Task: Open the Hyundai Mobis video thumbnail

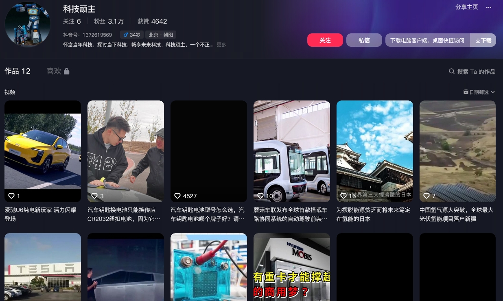Action: click(292, 267)
